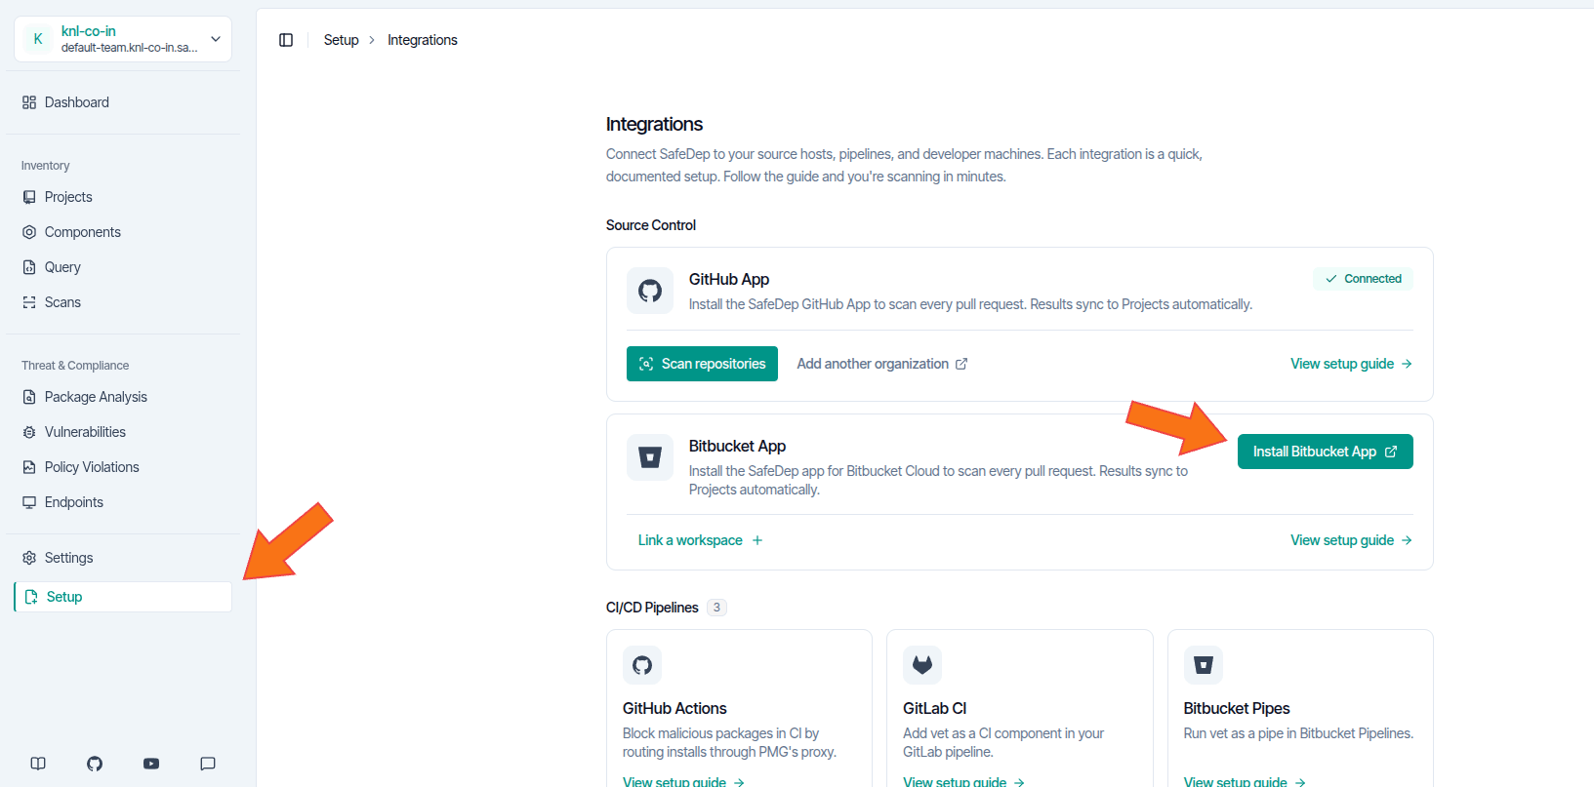Click the Setup breadcrumb

(342, 40)
